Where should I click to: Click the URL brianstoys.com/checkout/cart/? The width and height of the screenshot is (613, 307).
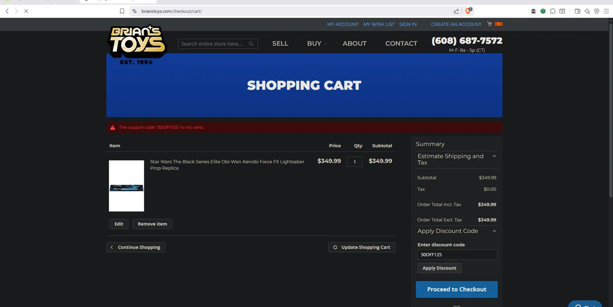(172, 11)
